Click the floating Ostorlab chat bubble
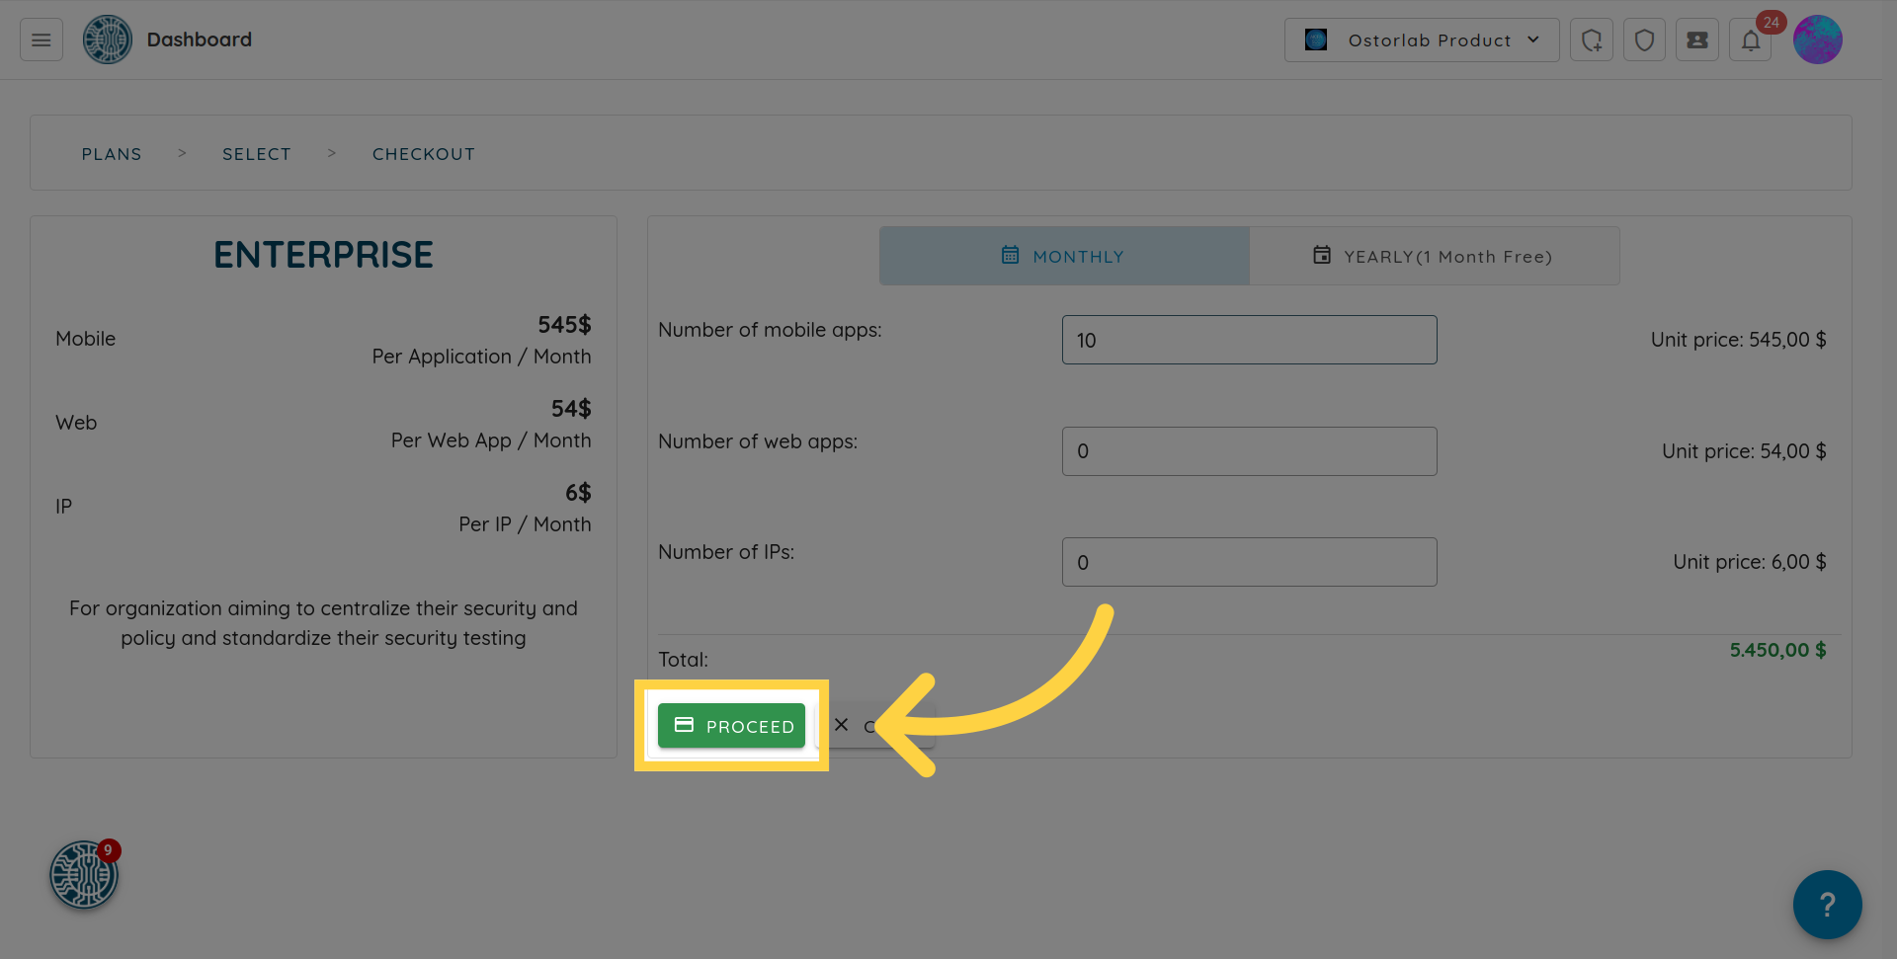Image resolution: width=1897 pixels, height=959 pixels. [x=84, y=874]
